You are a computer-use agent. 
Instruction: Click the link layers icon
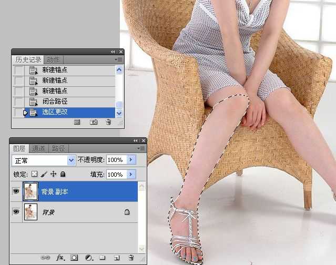(45, 258)
